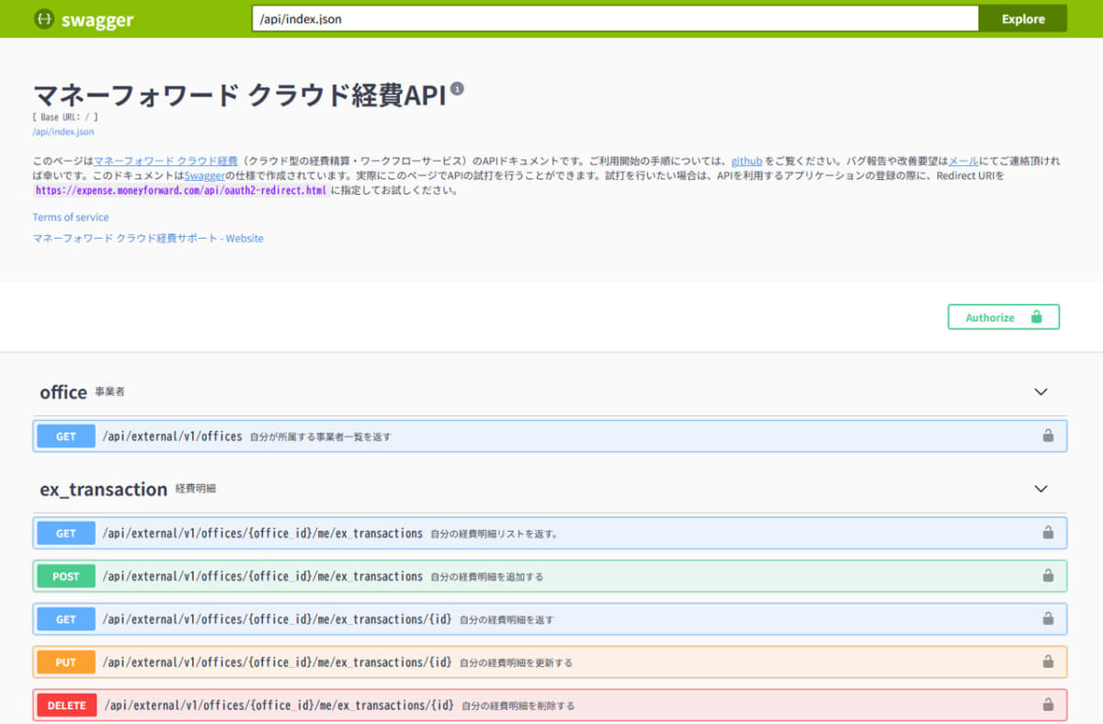1103x724 pixels.
Task: Click the メール email link
Action: (x=962, y=161)
